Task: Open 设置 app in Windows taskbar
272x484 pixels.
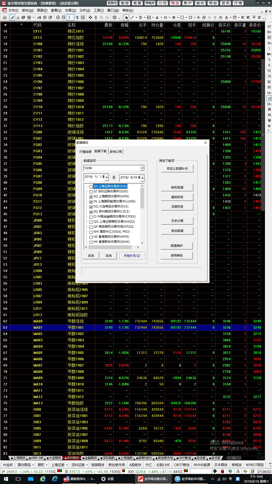Action: (108, 479)
